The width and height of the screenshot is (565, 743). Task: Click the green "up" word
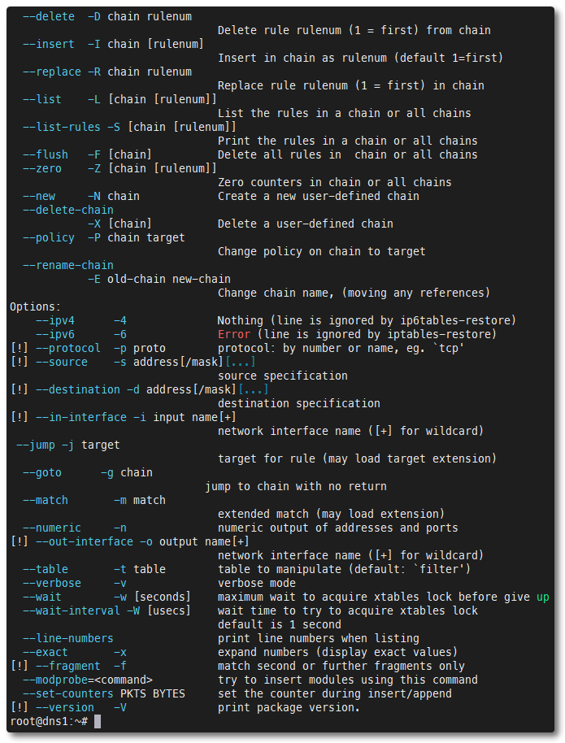[543, 597]
